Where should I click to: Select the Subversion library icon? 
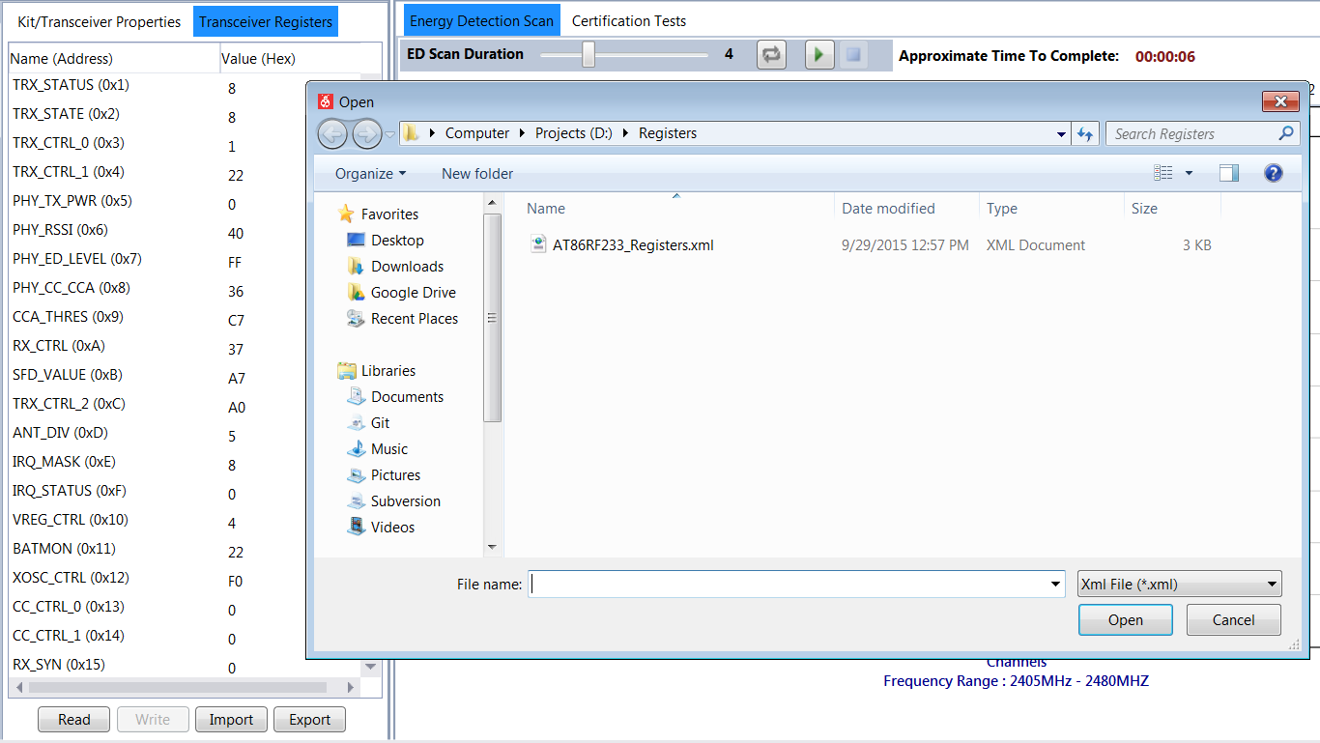coord(356,501)
